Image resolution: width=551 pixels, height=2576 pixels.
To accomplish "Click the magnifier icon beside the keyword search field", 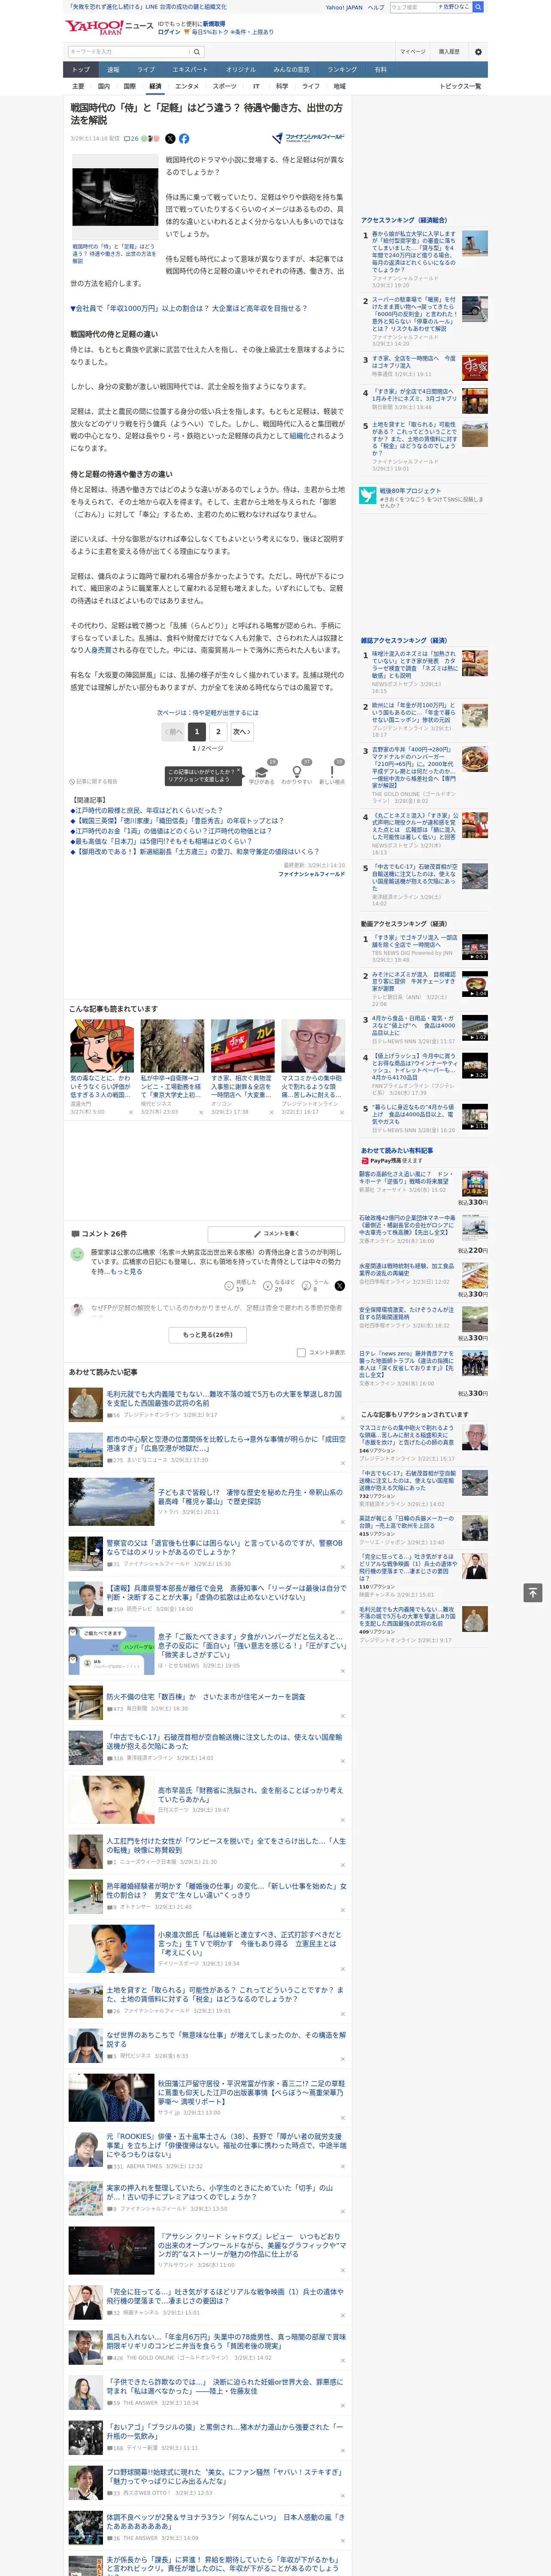I will 197,52.
